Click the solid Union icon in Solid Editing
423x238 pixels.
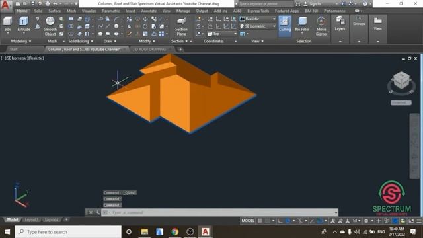pos(71,19)
